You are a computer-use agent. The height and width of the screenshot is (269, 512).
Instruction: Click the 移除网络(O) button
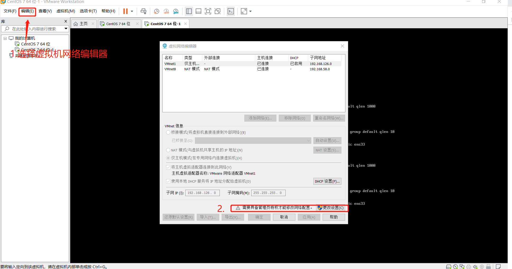tap(295, 118)
